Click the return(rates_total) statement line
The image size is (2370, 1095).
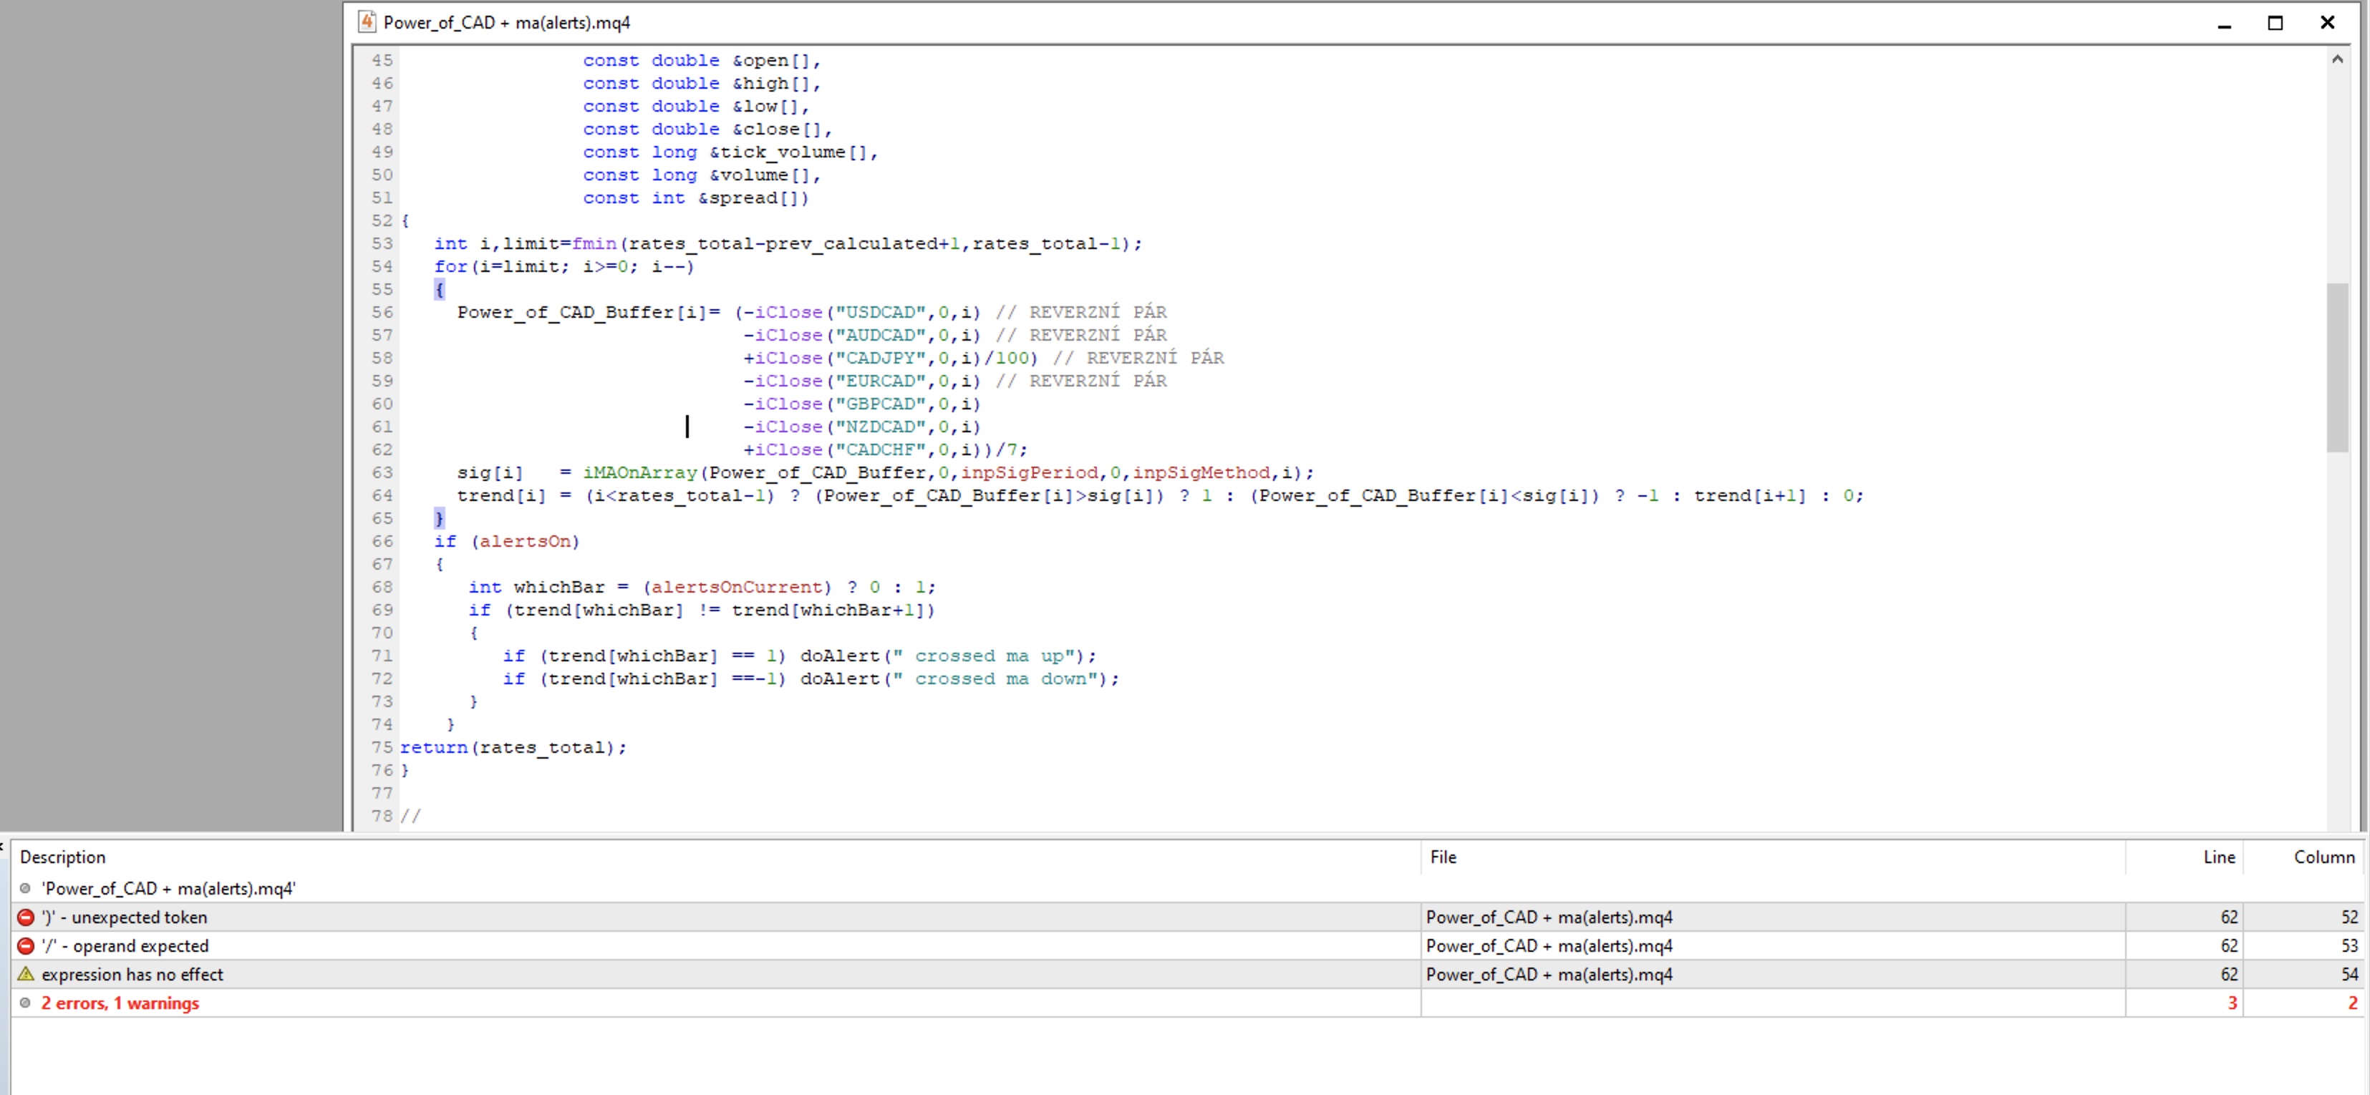point(513,747)
